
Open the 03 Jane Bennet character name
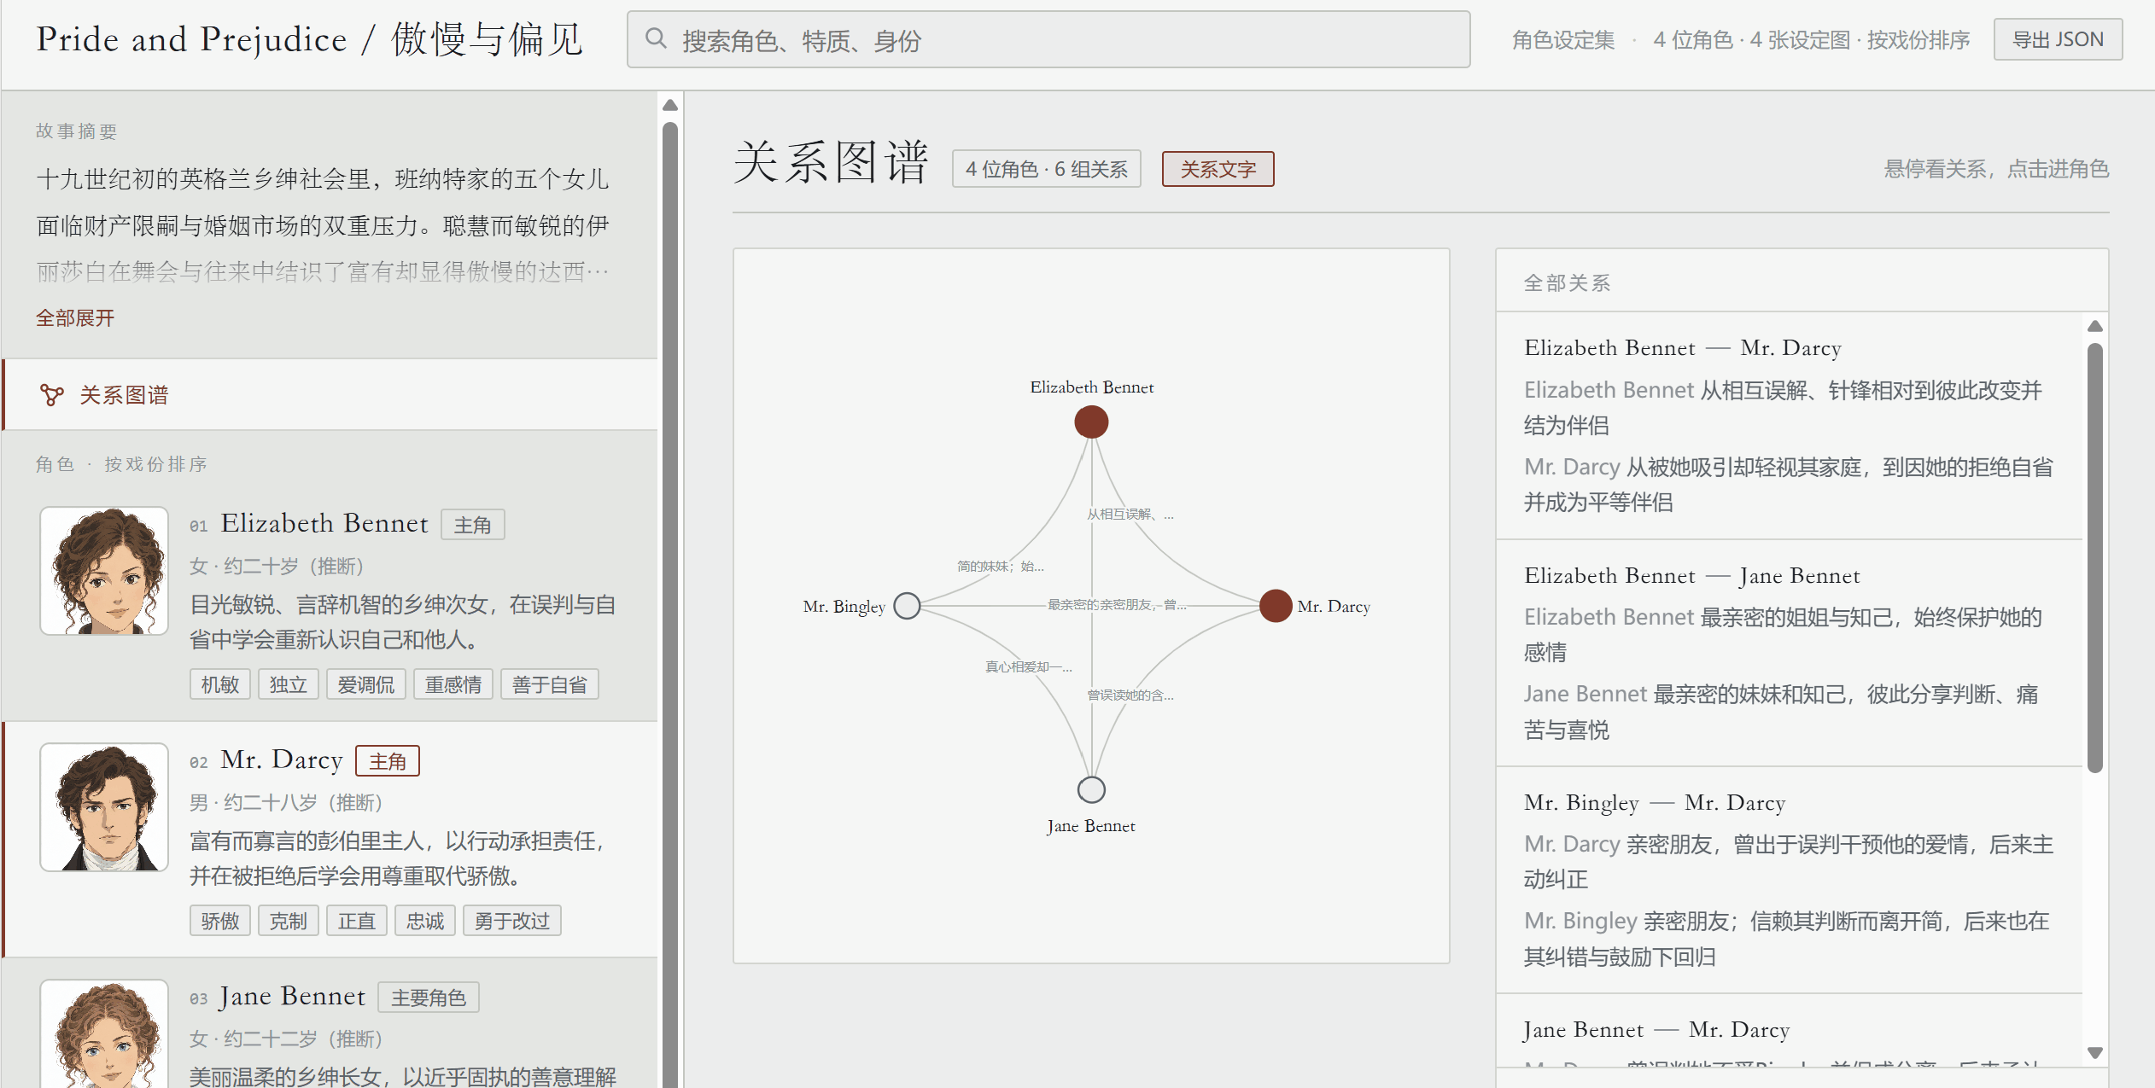point(293,996)
